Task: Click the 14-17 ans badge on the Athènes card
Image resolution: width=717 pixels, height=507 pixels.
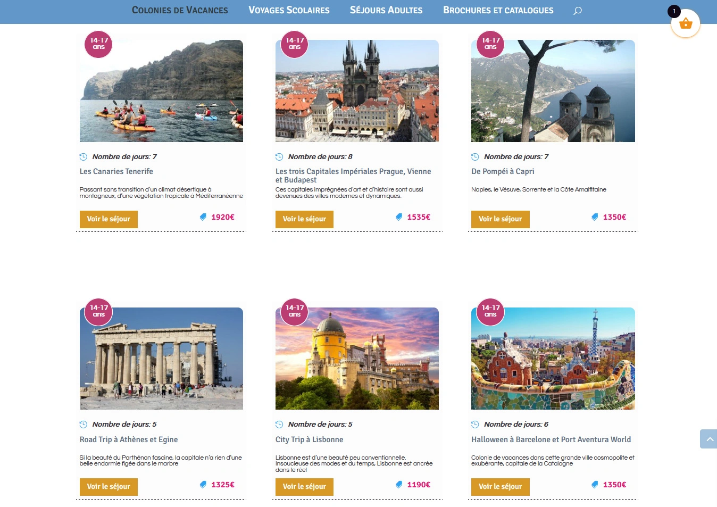Action: pyautogui.click(x=98, y=312)
